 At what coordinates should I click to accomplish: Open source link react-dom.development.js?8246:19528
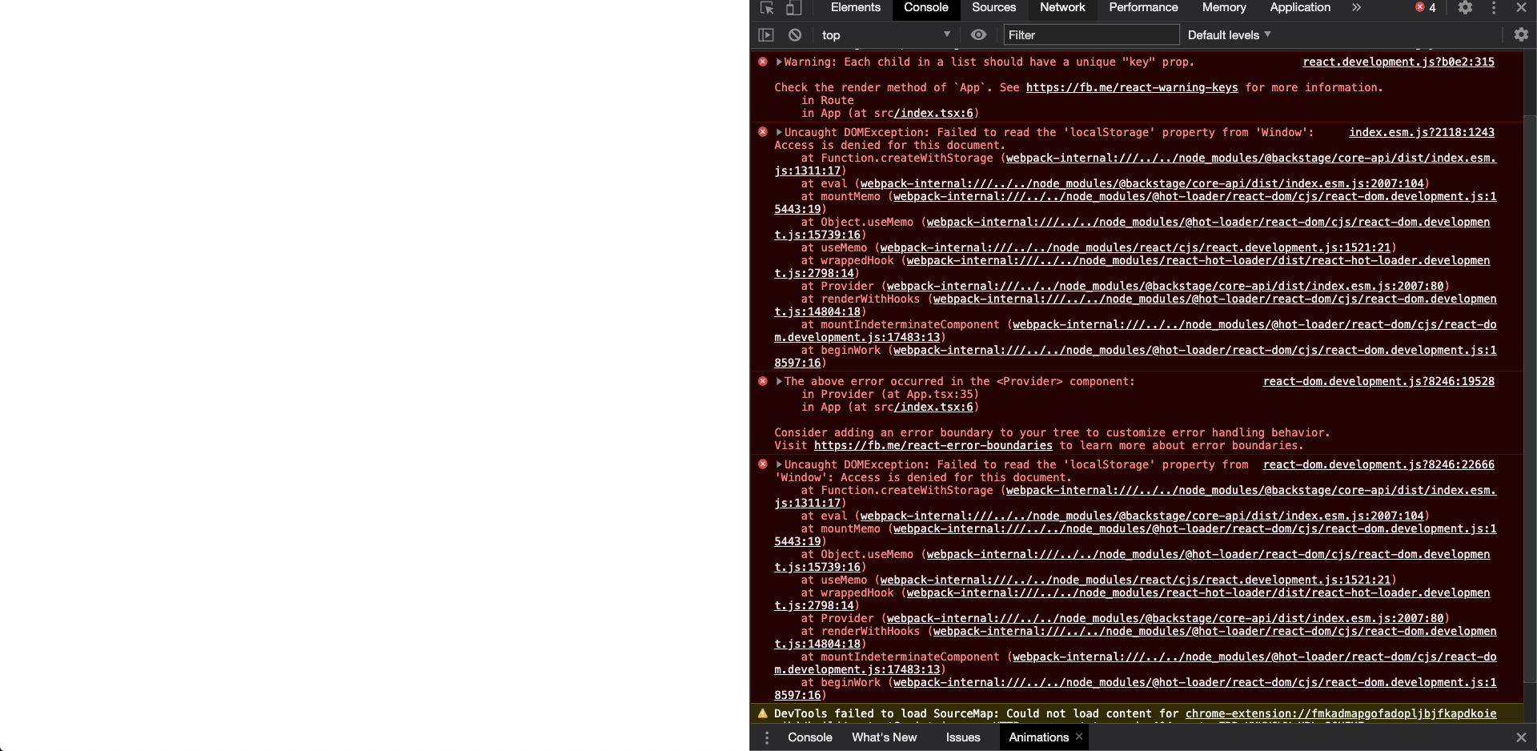[1378, 381]
